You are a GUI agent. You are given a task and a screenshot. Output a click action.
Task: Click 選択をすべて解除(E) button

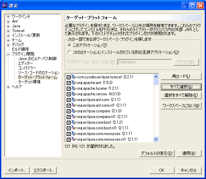pos(181,95)
